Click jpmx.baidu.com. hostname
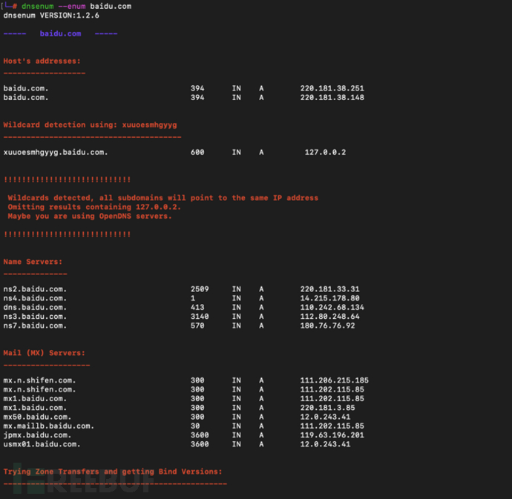Image resolution: width=512 pixels, height=499 pixels. 38,435
